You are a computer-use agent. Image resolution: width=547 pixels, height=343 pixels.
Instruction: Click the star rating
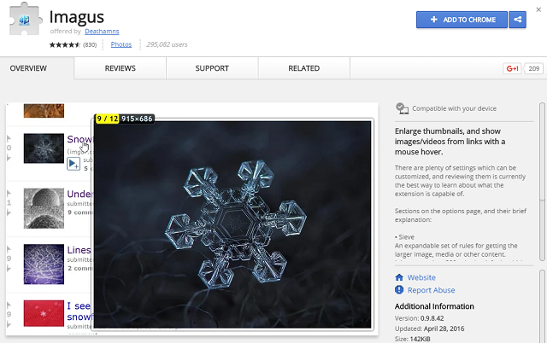coord(65,44)
